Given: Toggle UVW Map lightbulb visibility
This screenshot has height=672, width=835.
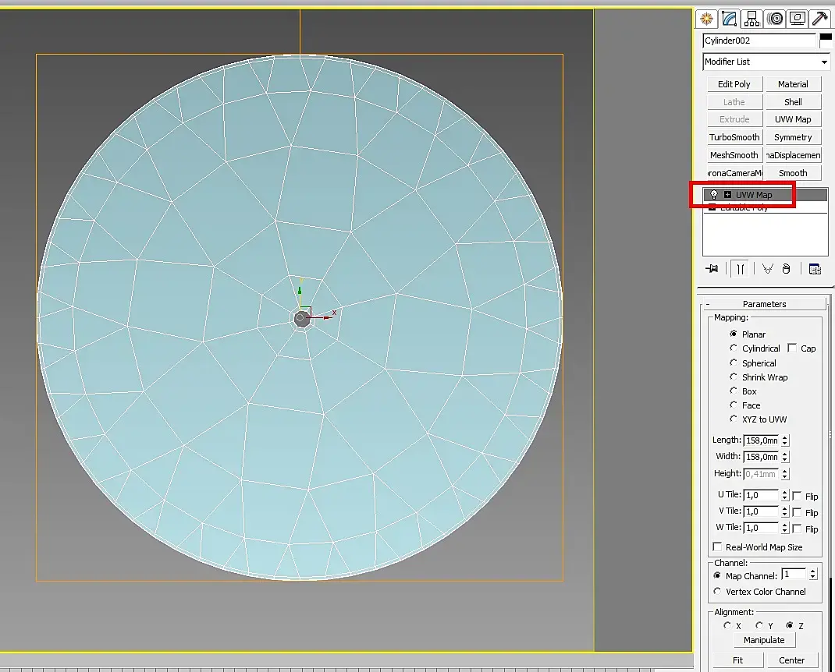Looking at the screenshot, I should tap(713, 195).
